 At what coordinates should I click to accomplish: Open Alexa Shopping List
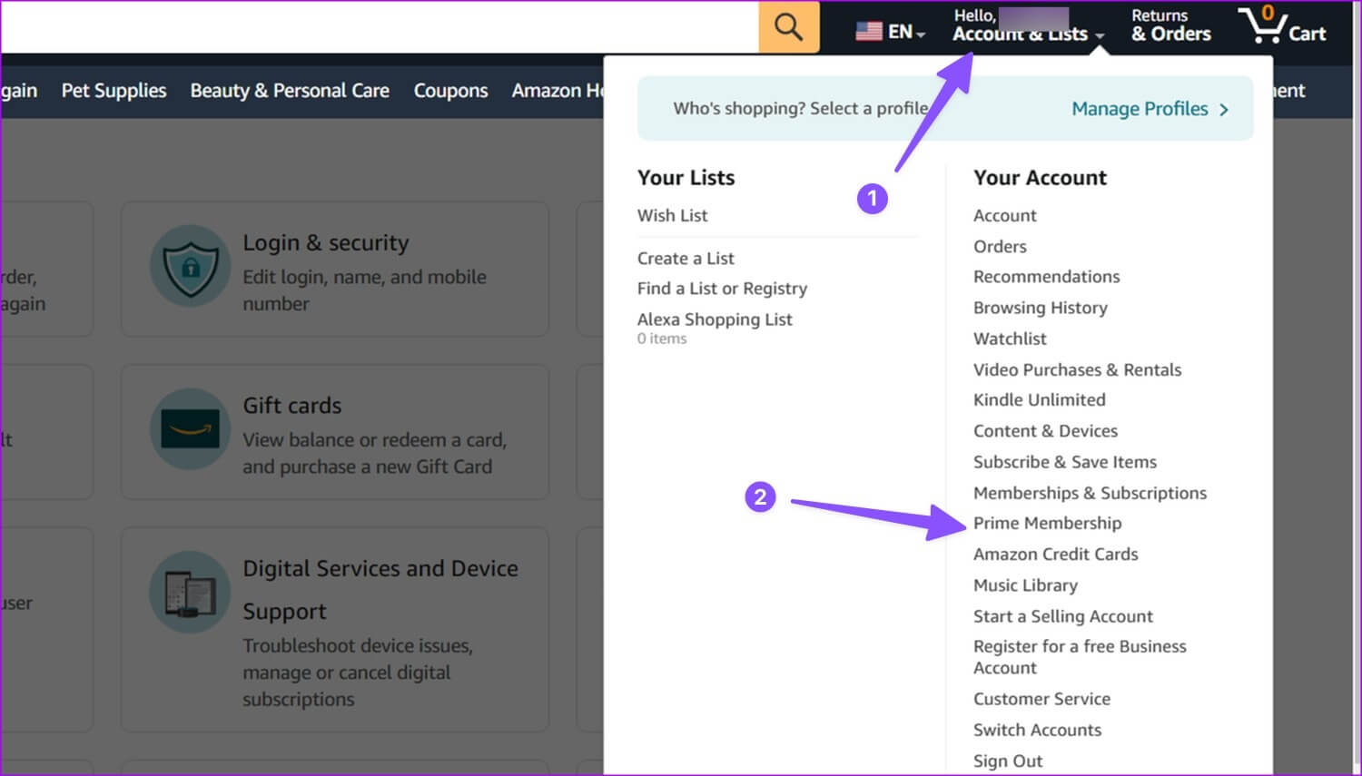[715, 319]
